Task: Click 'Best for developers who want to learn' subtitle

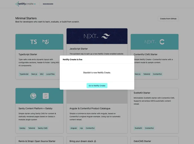Action: tap(47, 22)
